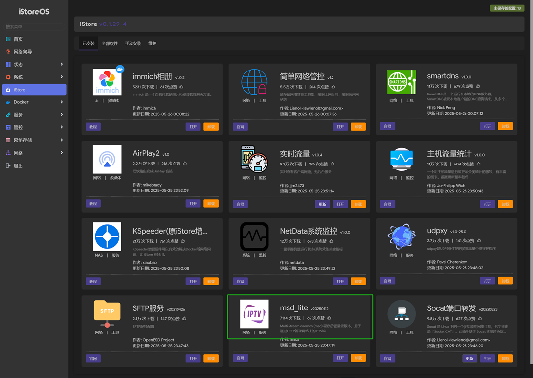Click the SFTP service folder icon

point(107,313)
